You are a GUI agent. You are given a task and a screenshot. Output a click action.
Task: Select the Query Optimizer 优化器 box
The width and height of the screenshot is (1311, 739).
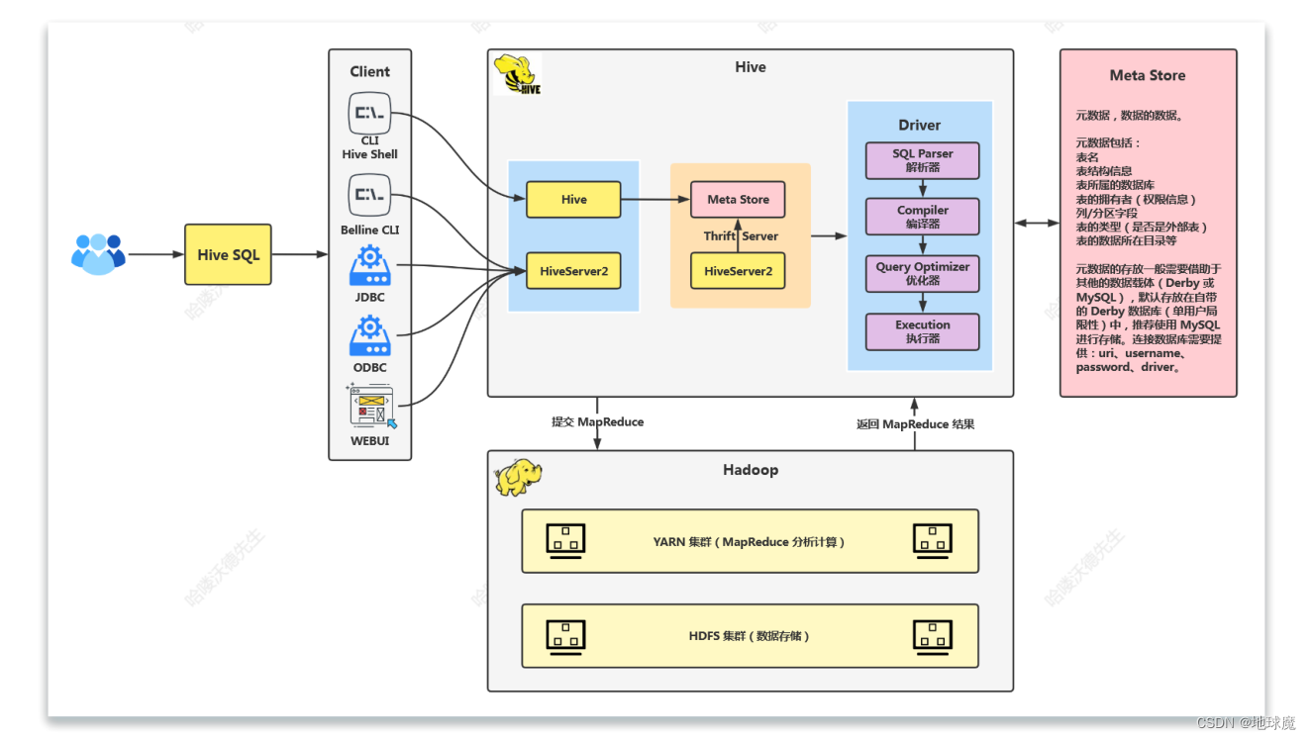click(x=923, y=273)
